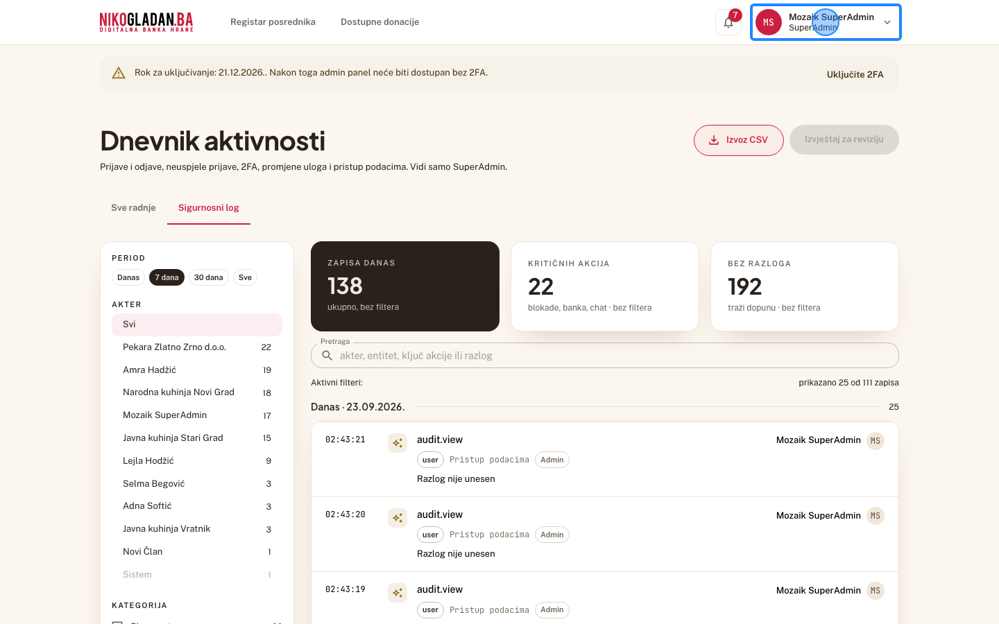
Task: Click MS avatar on the 02:43:21 row
Action: click(876, 441)
